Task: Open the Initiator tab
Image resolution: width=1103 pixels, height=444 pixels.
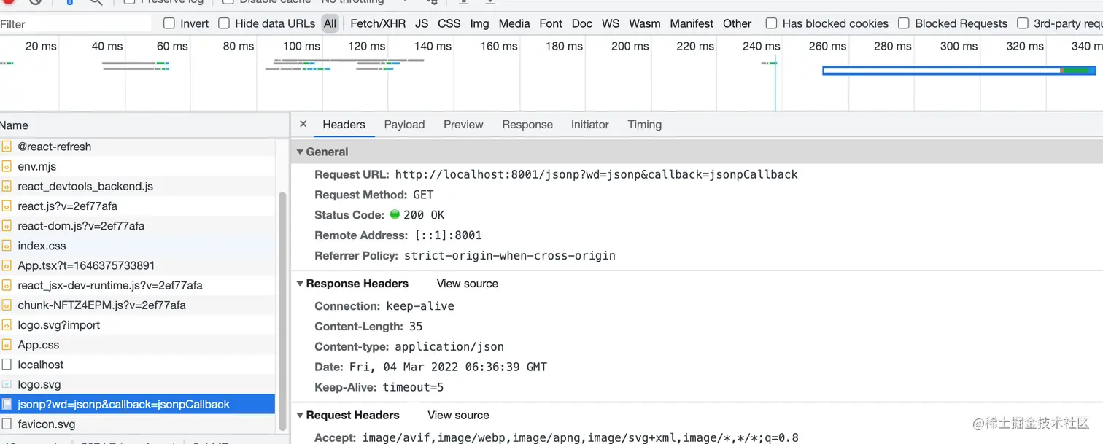Action: [x=589, y=125]
